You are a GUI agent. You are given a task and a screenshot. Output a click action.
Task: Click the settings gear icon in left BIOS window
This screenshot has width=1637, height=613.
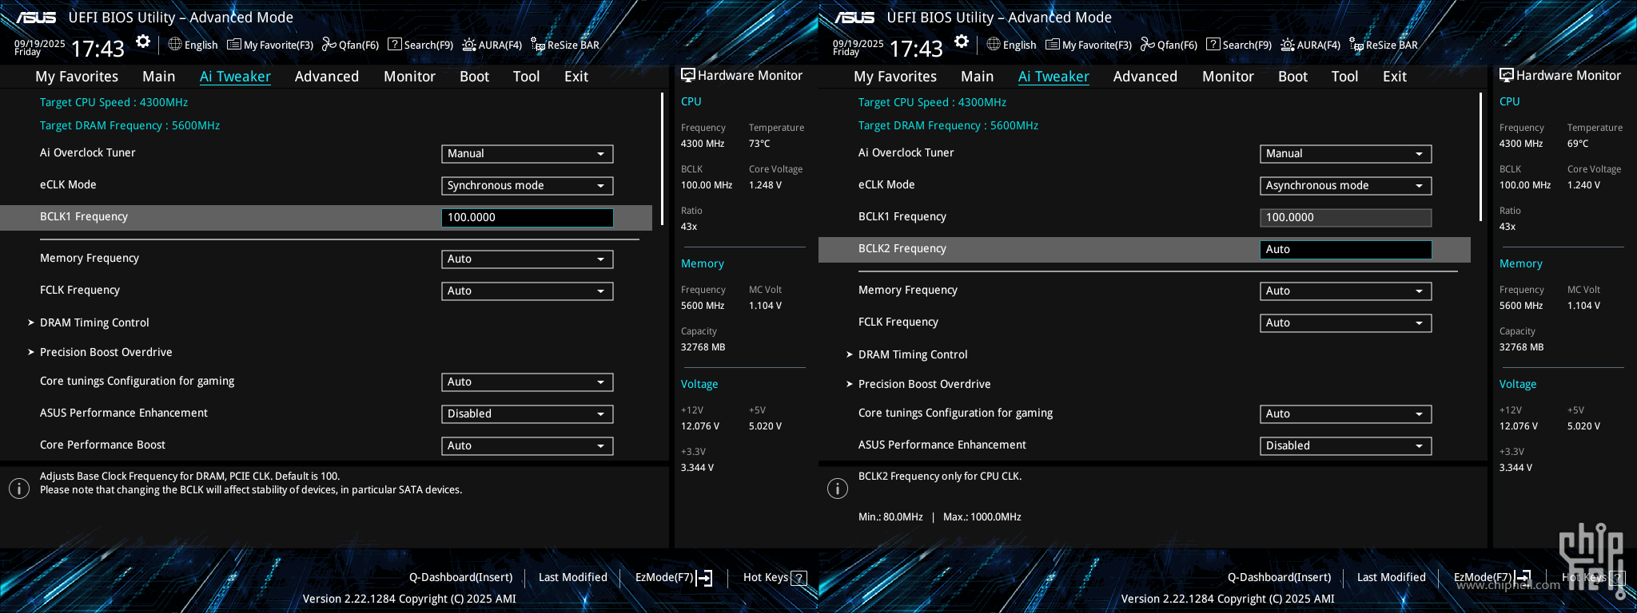(x=143, y=42)
